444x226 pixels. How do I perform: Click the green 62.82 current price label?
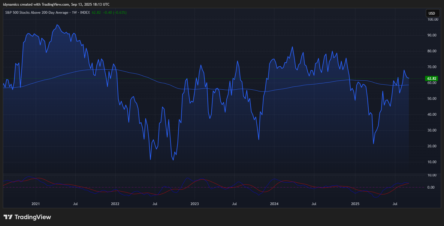pyautogui.click(x=432, y=79)
